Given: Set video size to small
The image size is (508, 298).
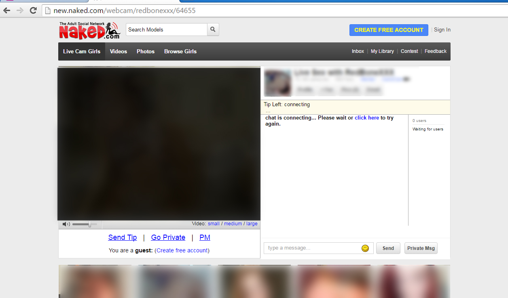Looking at the screenshot, I should [214, 224].
